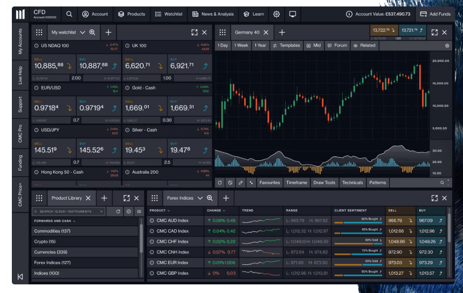Open the My watchlist panel grid menu
The height and width of the screenshot is (293, 463).
[39, 32]
